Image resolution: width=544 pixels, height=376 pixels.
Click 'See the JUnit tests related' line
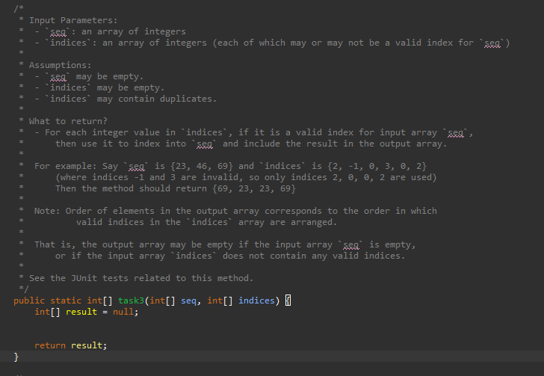[141, 278]
